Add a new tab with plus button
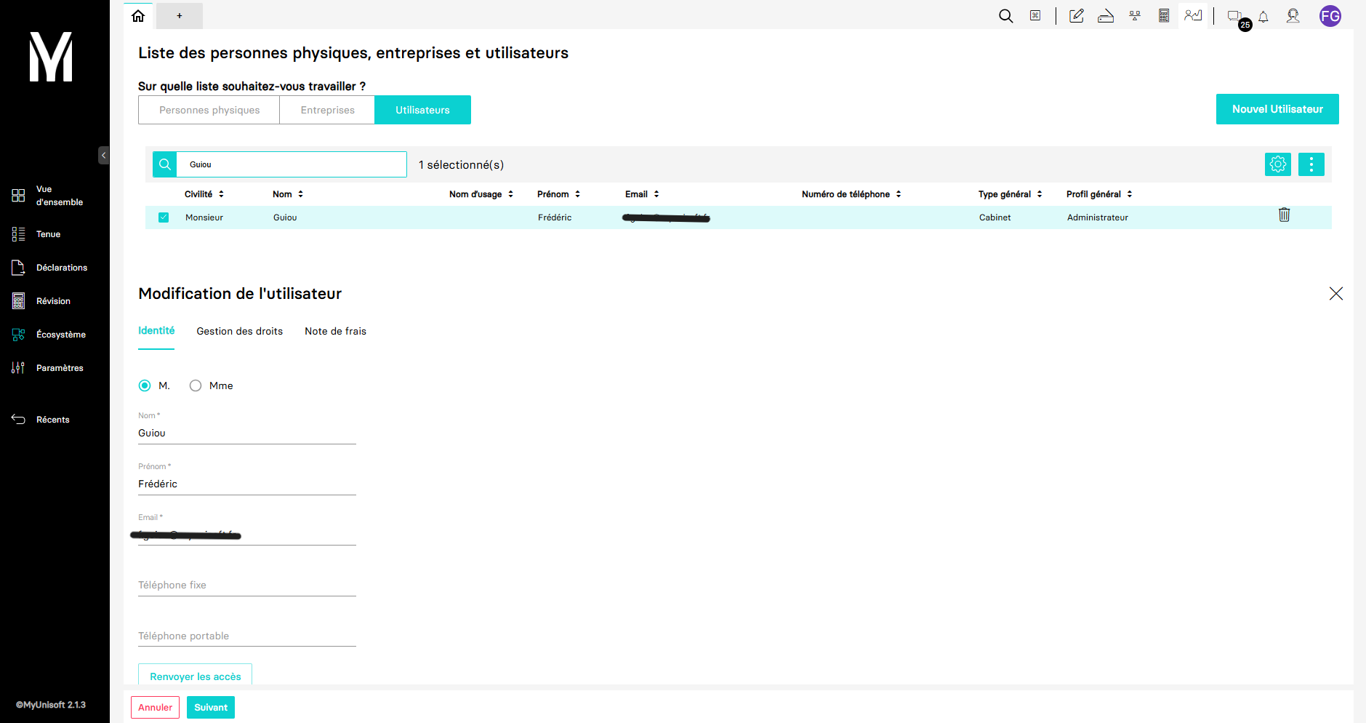This screenshot has height=723, width=1366. (x=180, y=16)
